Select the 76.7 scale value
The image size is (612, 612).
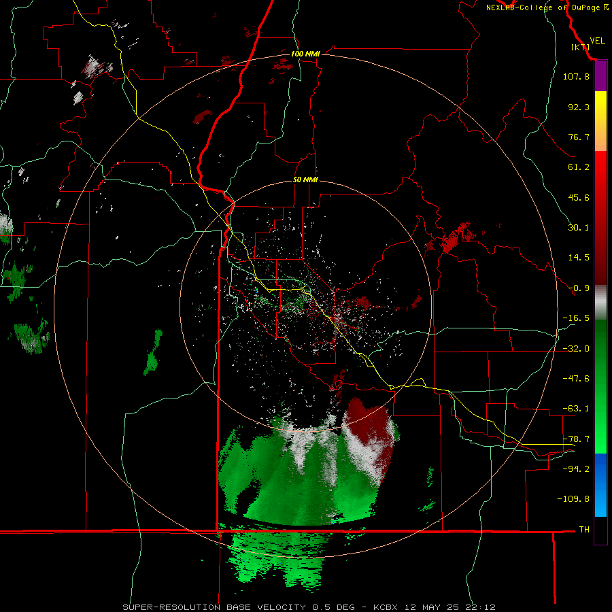click(579, 137)
